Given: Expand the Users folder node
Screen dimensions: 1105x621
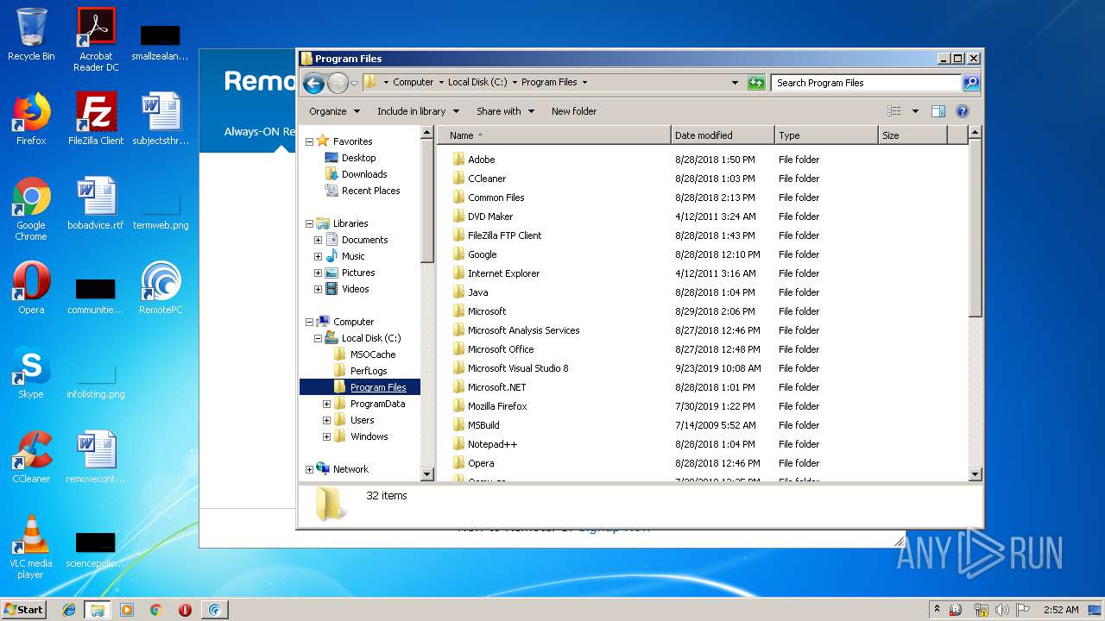Looking at the screenshot, I should (327, 420).
